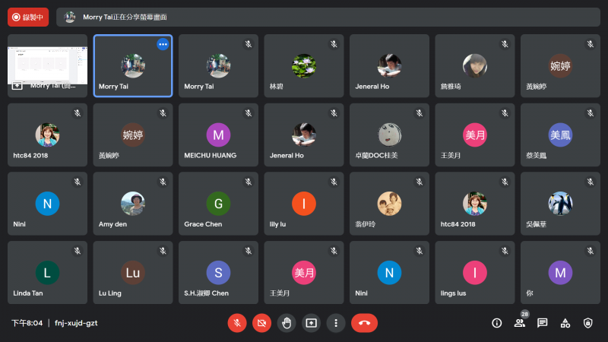Click the red recording indicator
This screenshot has width=608, height=342.
click(28, 17)
